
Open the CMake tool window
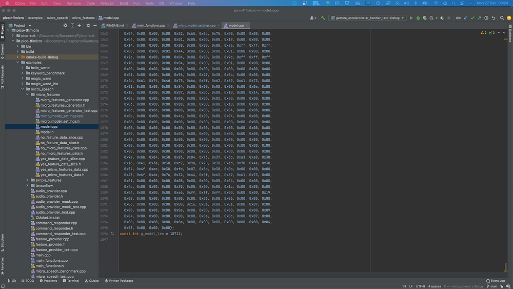(92, 281)
